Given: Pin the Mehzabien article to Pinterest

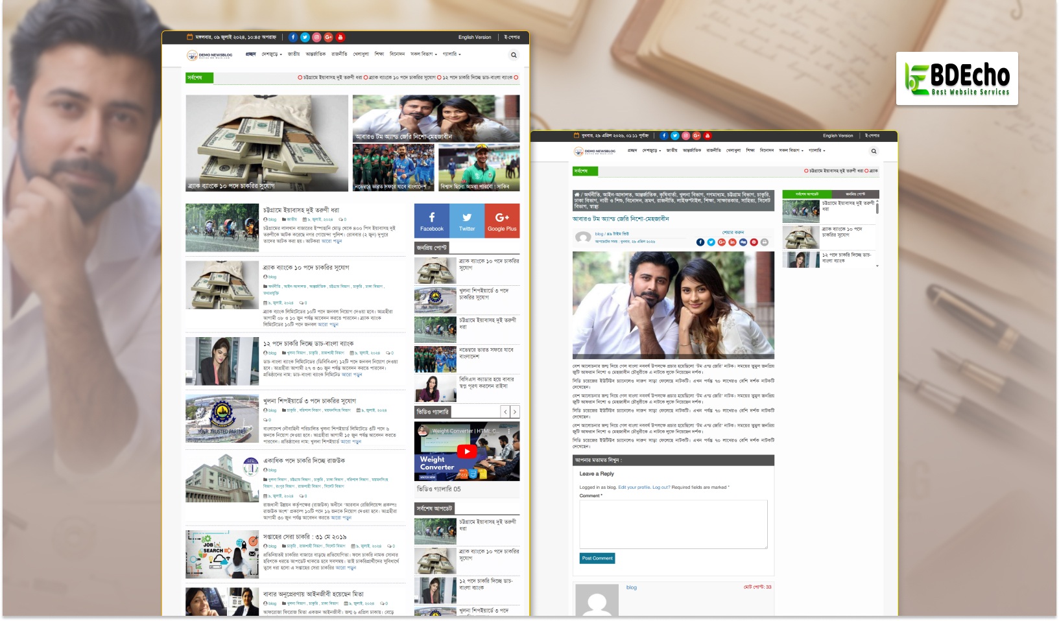Looking at the screenshot, I should click(753, 242).
